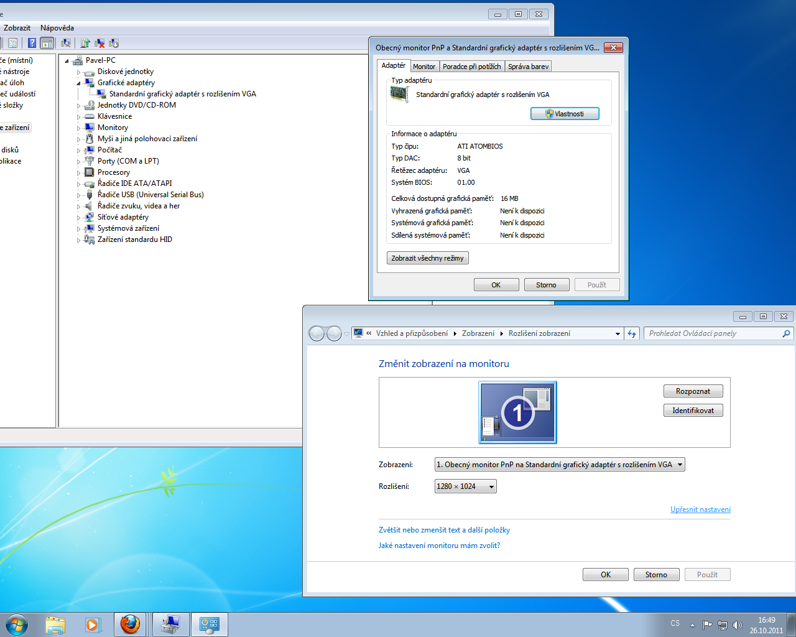Expand the Řadiče IDE ATA/ATAPI node
Screen dimensions: 796x637
point(79,184)
